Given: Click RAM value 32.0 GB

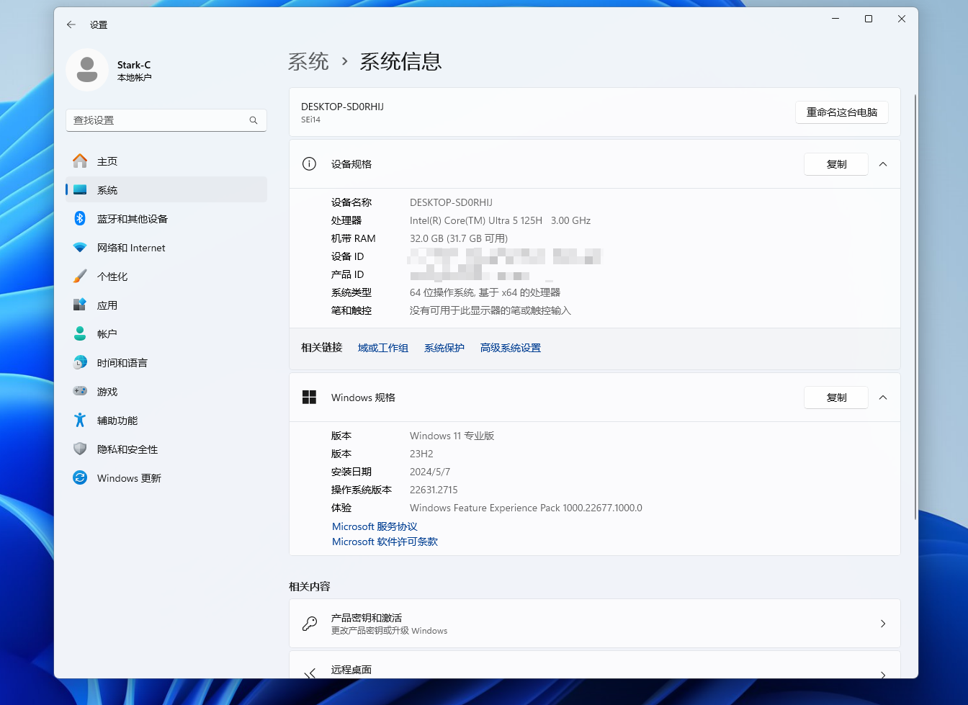Looking at the screenshot, I should pyautogui.click(x=459, y=238).
